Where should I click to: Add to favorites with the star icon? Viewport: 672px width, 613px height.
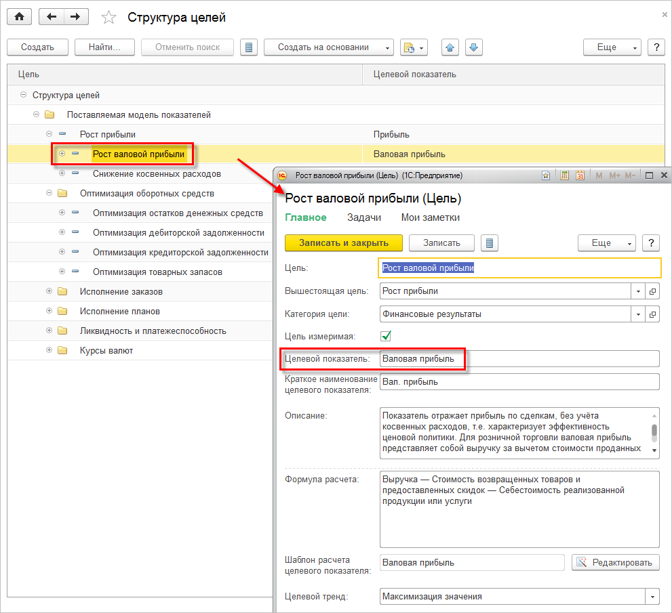point(108,18)
